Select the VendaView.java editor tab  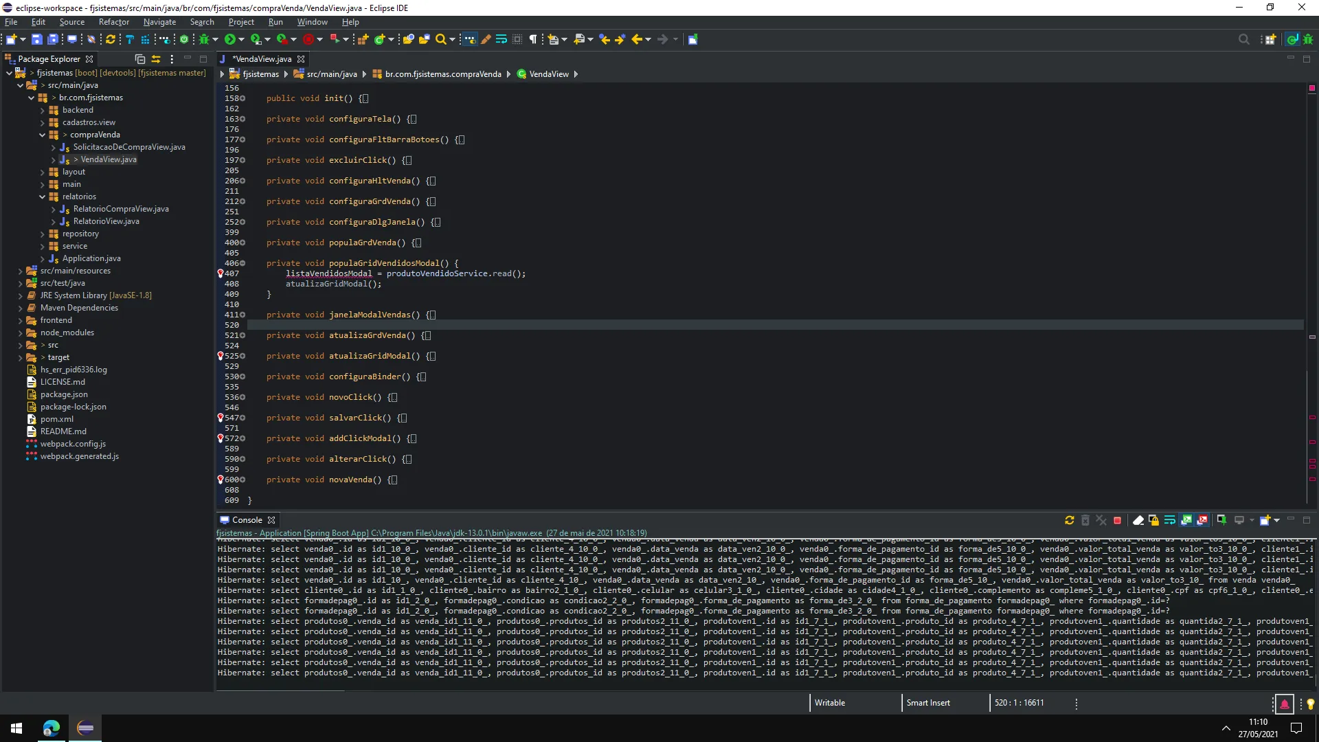(262, 59)
